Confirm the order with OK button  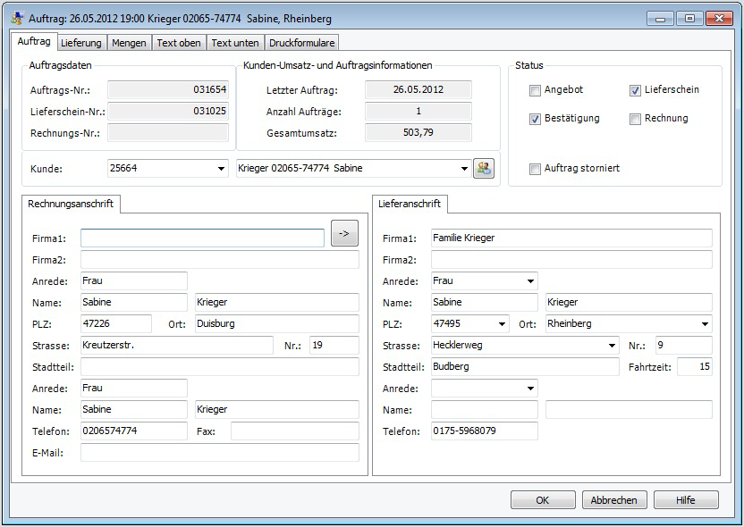click(543, 500)
